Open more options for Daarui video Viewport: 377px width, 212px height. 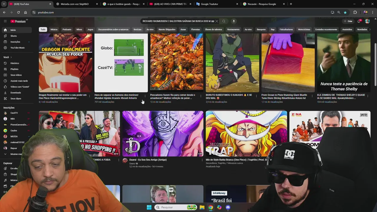pyautogui.click(x=202, y=160)
